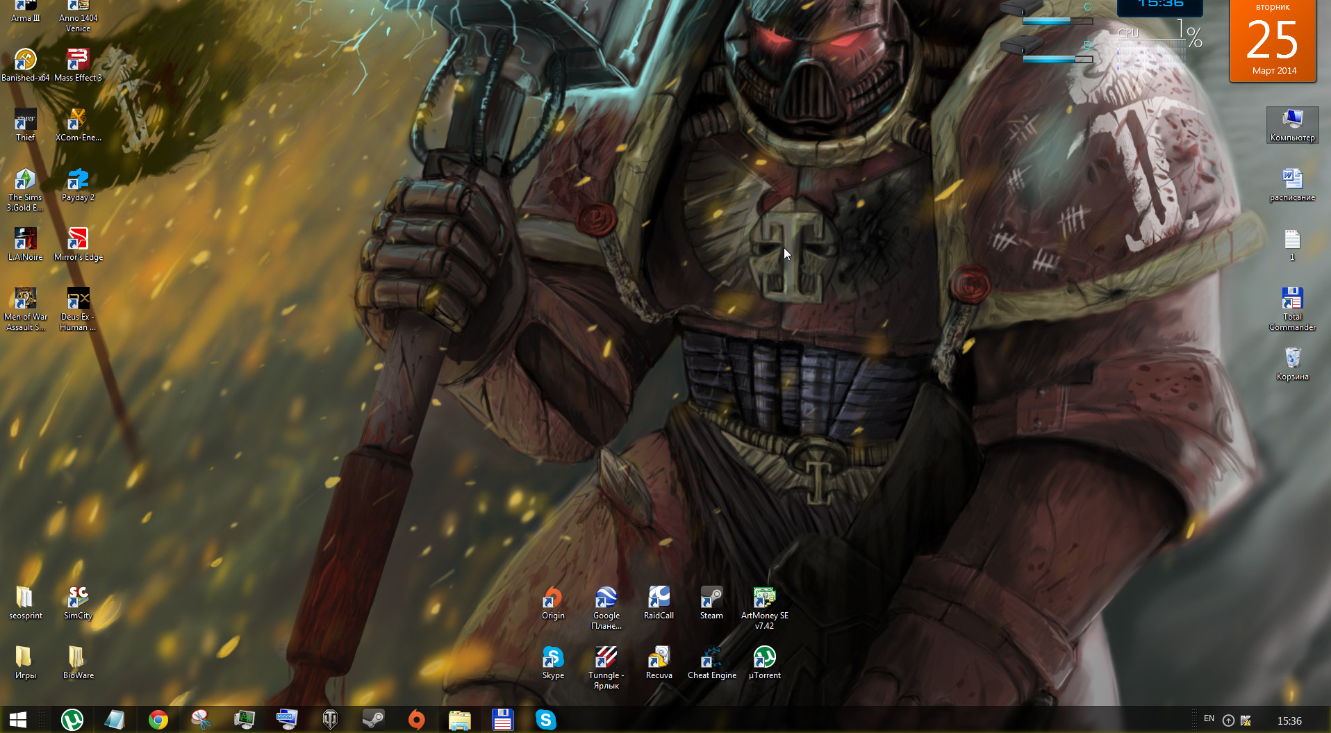This screenshot has width=1331, height=733.
Task: Select the ArtMoney SE v7.42 shortcut
Action: pos(765,609)
